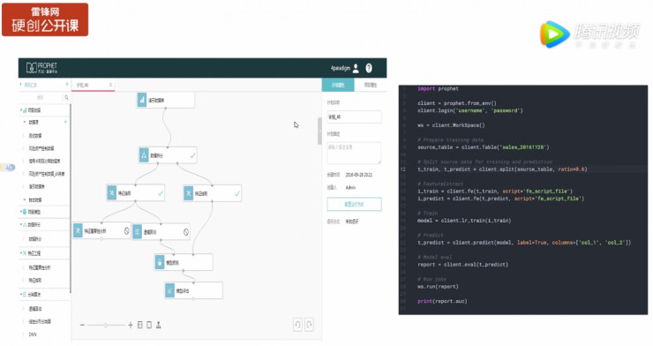Click the disabled status icon on 逻辑回归 node
Viewport: 653px width, 346px height.
[x=185, y=232]
